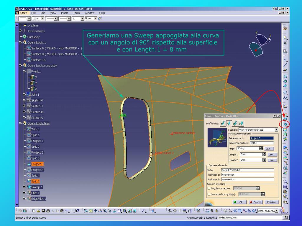Click the Paste icon in bottom toolbar
Screen dimensions: 302x226
pyautogui.click(x=62, y=211)
